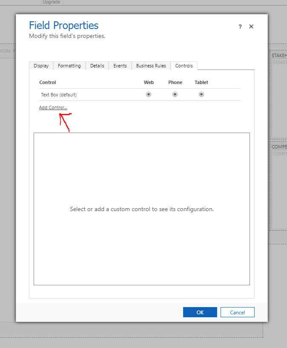Click the control configuration panel area
The image size is (287, 348).
point(141,209)
